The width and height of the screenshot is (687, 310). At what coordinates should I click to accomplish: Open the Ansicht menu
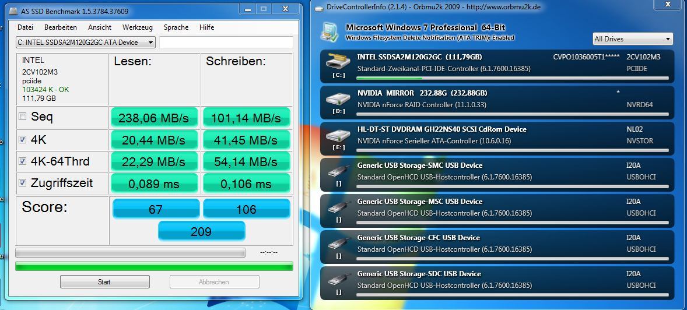[x=100, y=27]
